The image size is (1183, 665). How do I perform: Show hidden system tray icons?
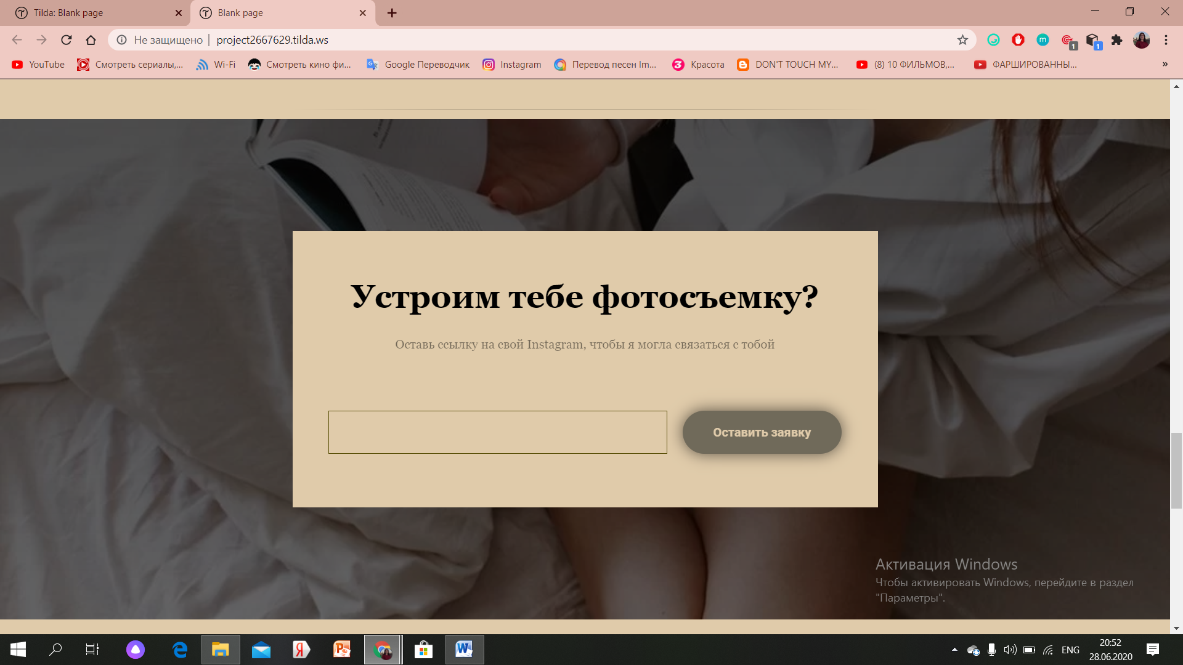[954, 650]
